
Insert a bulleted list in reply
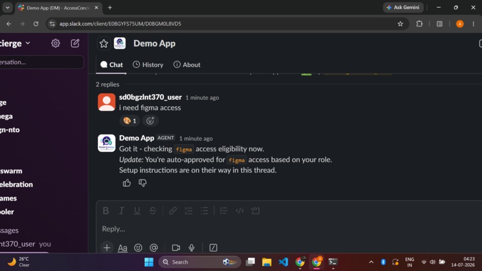pos(204,211)
